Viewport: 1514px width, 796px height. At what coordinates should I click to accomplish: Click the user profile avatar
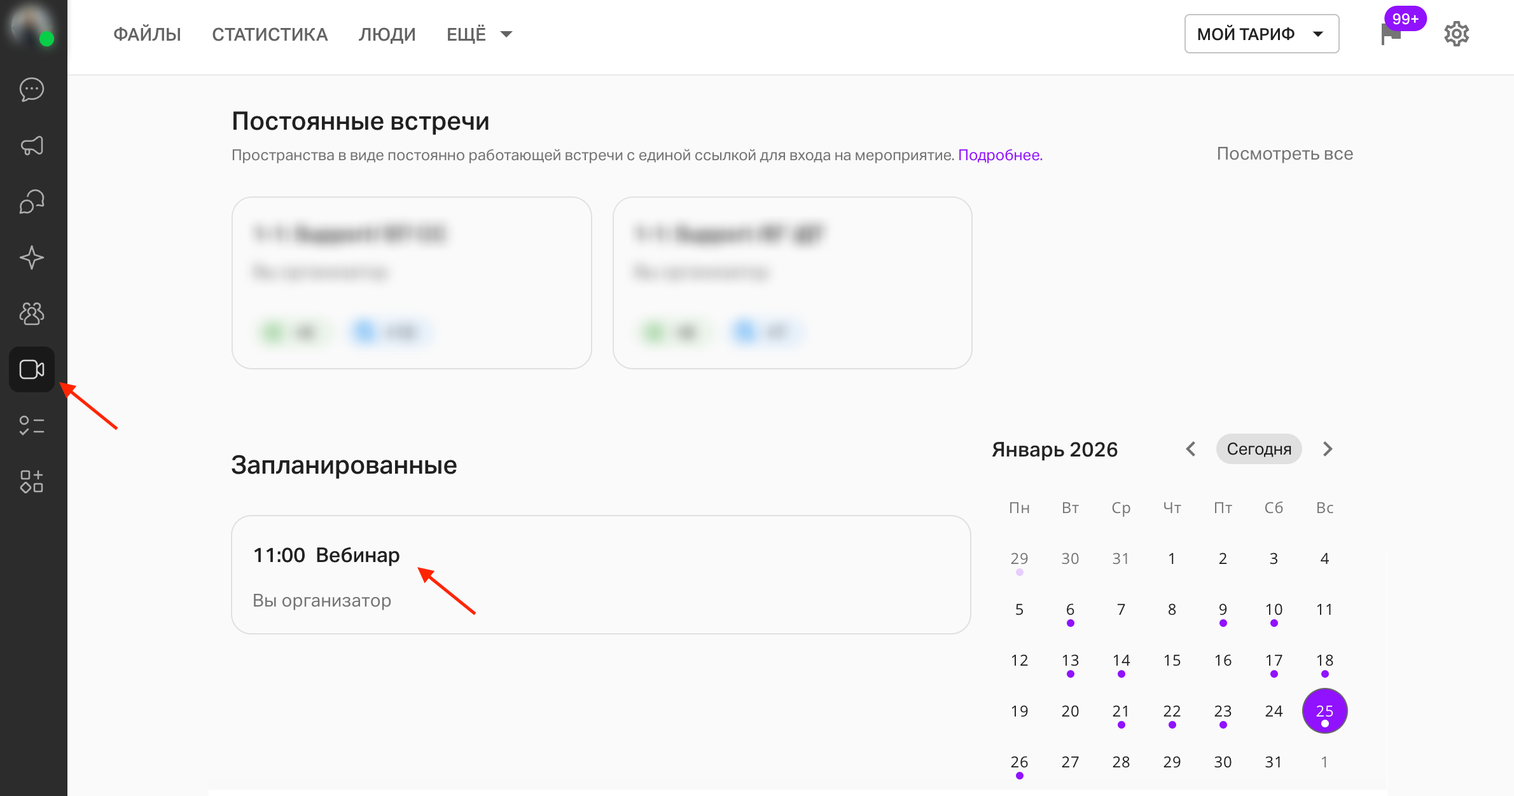31,25
